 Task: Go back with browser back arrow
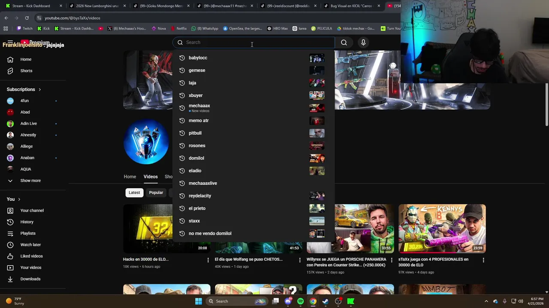click(x=6, y=18)
